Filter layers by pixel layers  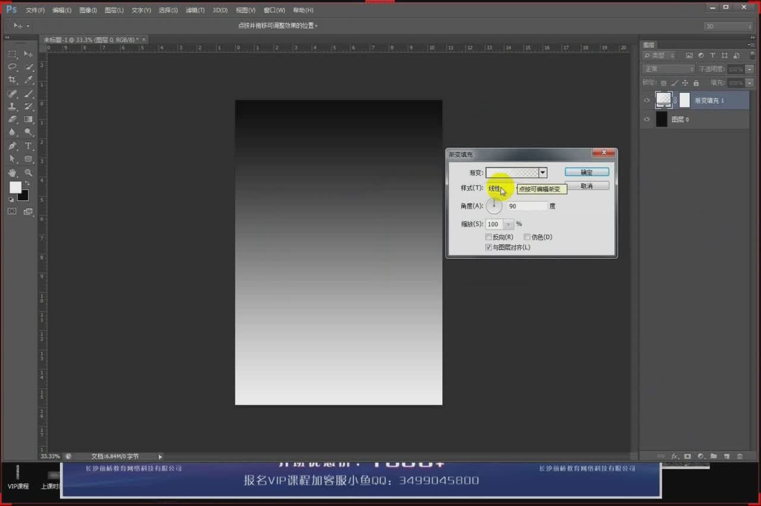click(x=689, y=55)
